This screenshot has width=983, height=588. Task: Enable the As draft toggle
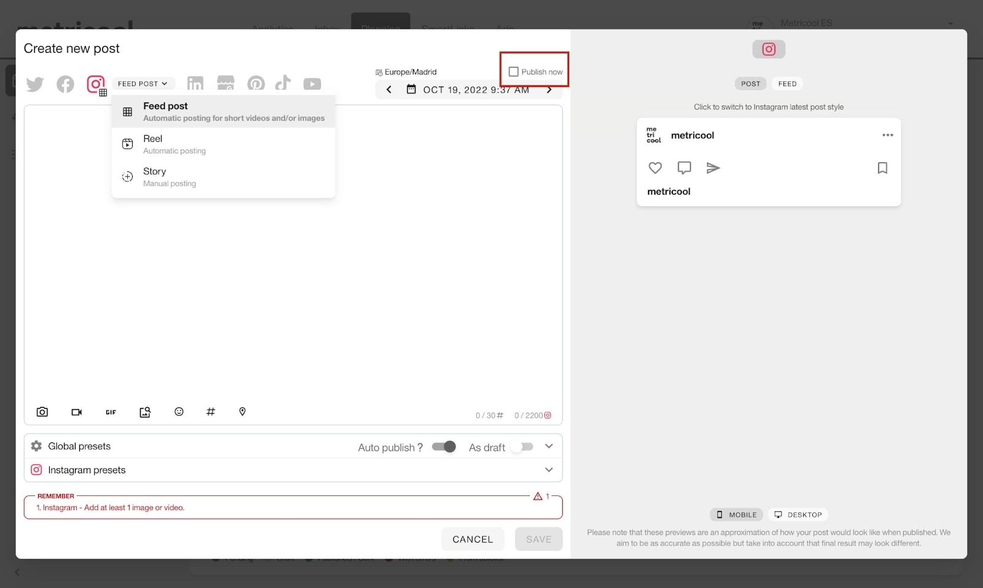click(522, 447)
